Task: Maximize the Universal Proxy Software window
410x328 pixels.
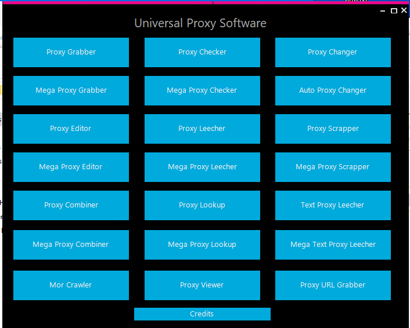Action: (394, 10)
